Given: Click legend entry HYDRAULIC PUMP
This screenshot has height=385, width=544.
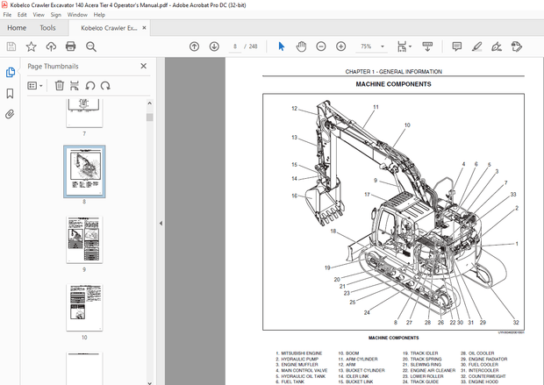Looking at the screenshot, I should 299,359.
